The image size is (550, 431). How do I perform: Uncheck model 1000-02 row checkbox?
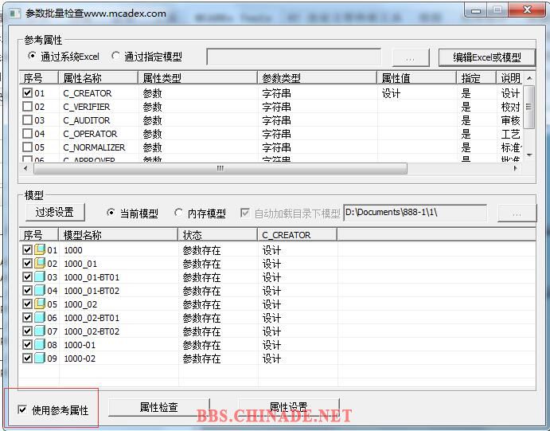tap(27, 358)
